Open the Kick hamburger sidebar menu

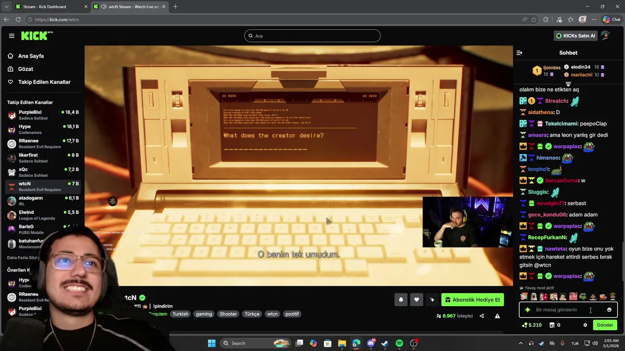(11, 36)
